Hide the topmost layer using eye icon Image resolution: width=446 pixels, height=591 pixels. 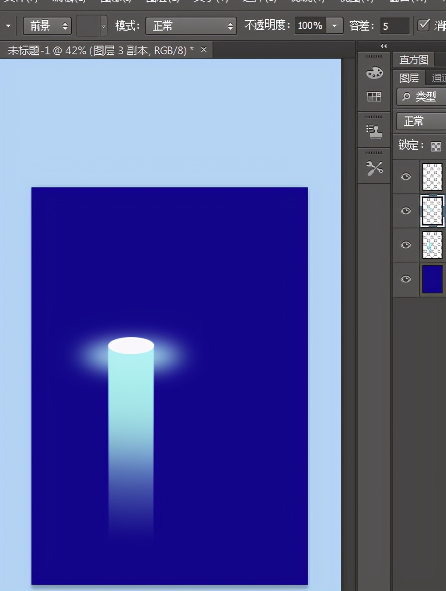(406, 177)
